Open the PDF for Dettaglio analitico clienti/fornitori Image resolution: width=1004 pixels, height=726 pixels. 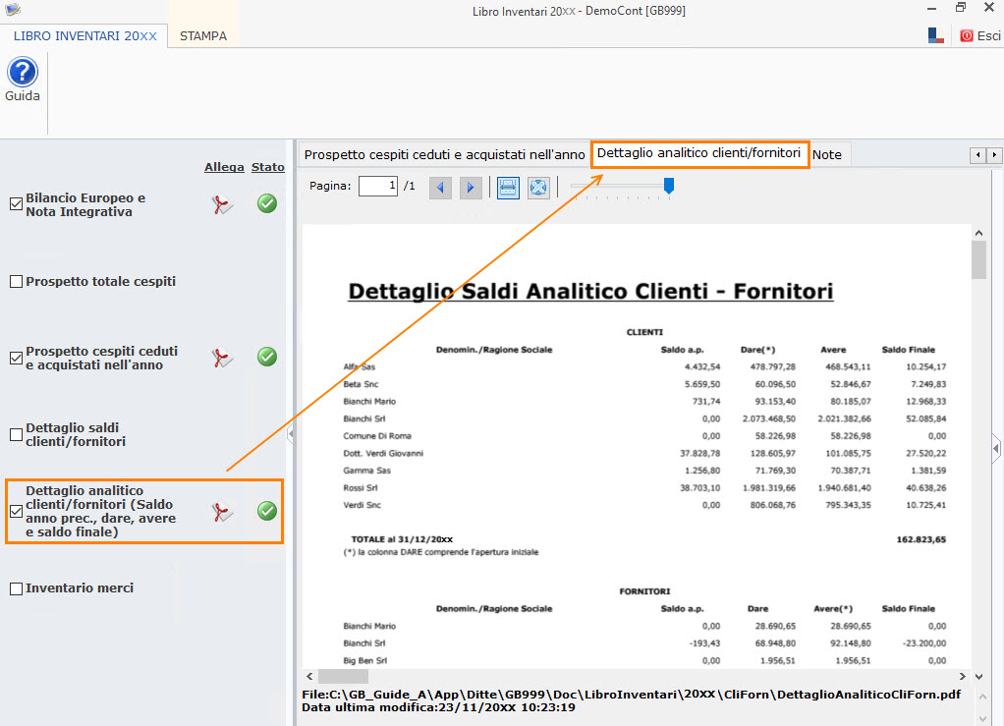point(221,512)
